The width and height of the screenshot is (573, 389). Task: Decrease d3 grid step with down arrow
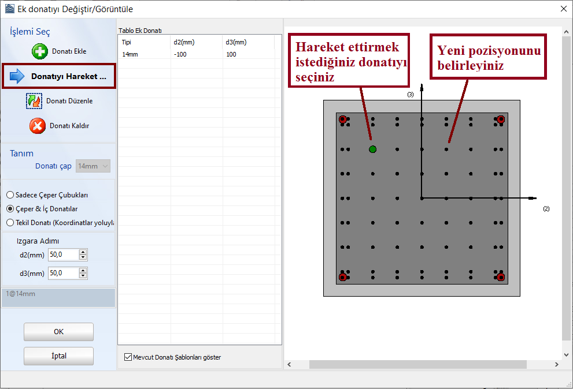83,276
